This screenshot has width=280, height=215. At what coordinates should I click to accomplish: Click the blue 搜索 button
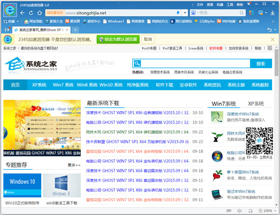261,63
